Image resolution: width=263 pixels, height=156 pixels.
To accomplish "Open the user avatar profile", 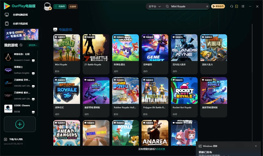I will 47,7.
